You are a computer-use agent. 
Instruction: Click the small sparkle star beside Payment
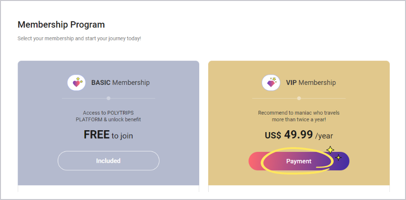[338, 158]
